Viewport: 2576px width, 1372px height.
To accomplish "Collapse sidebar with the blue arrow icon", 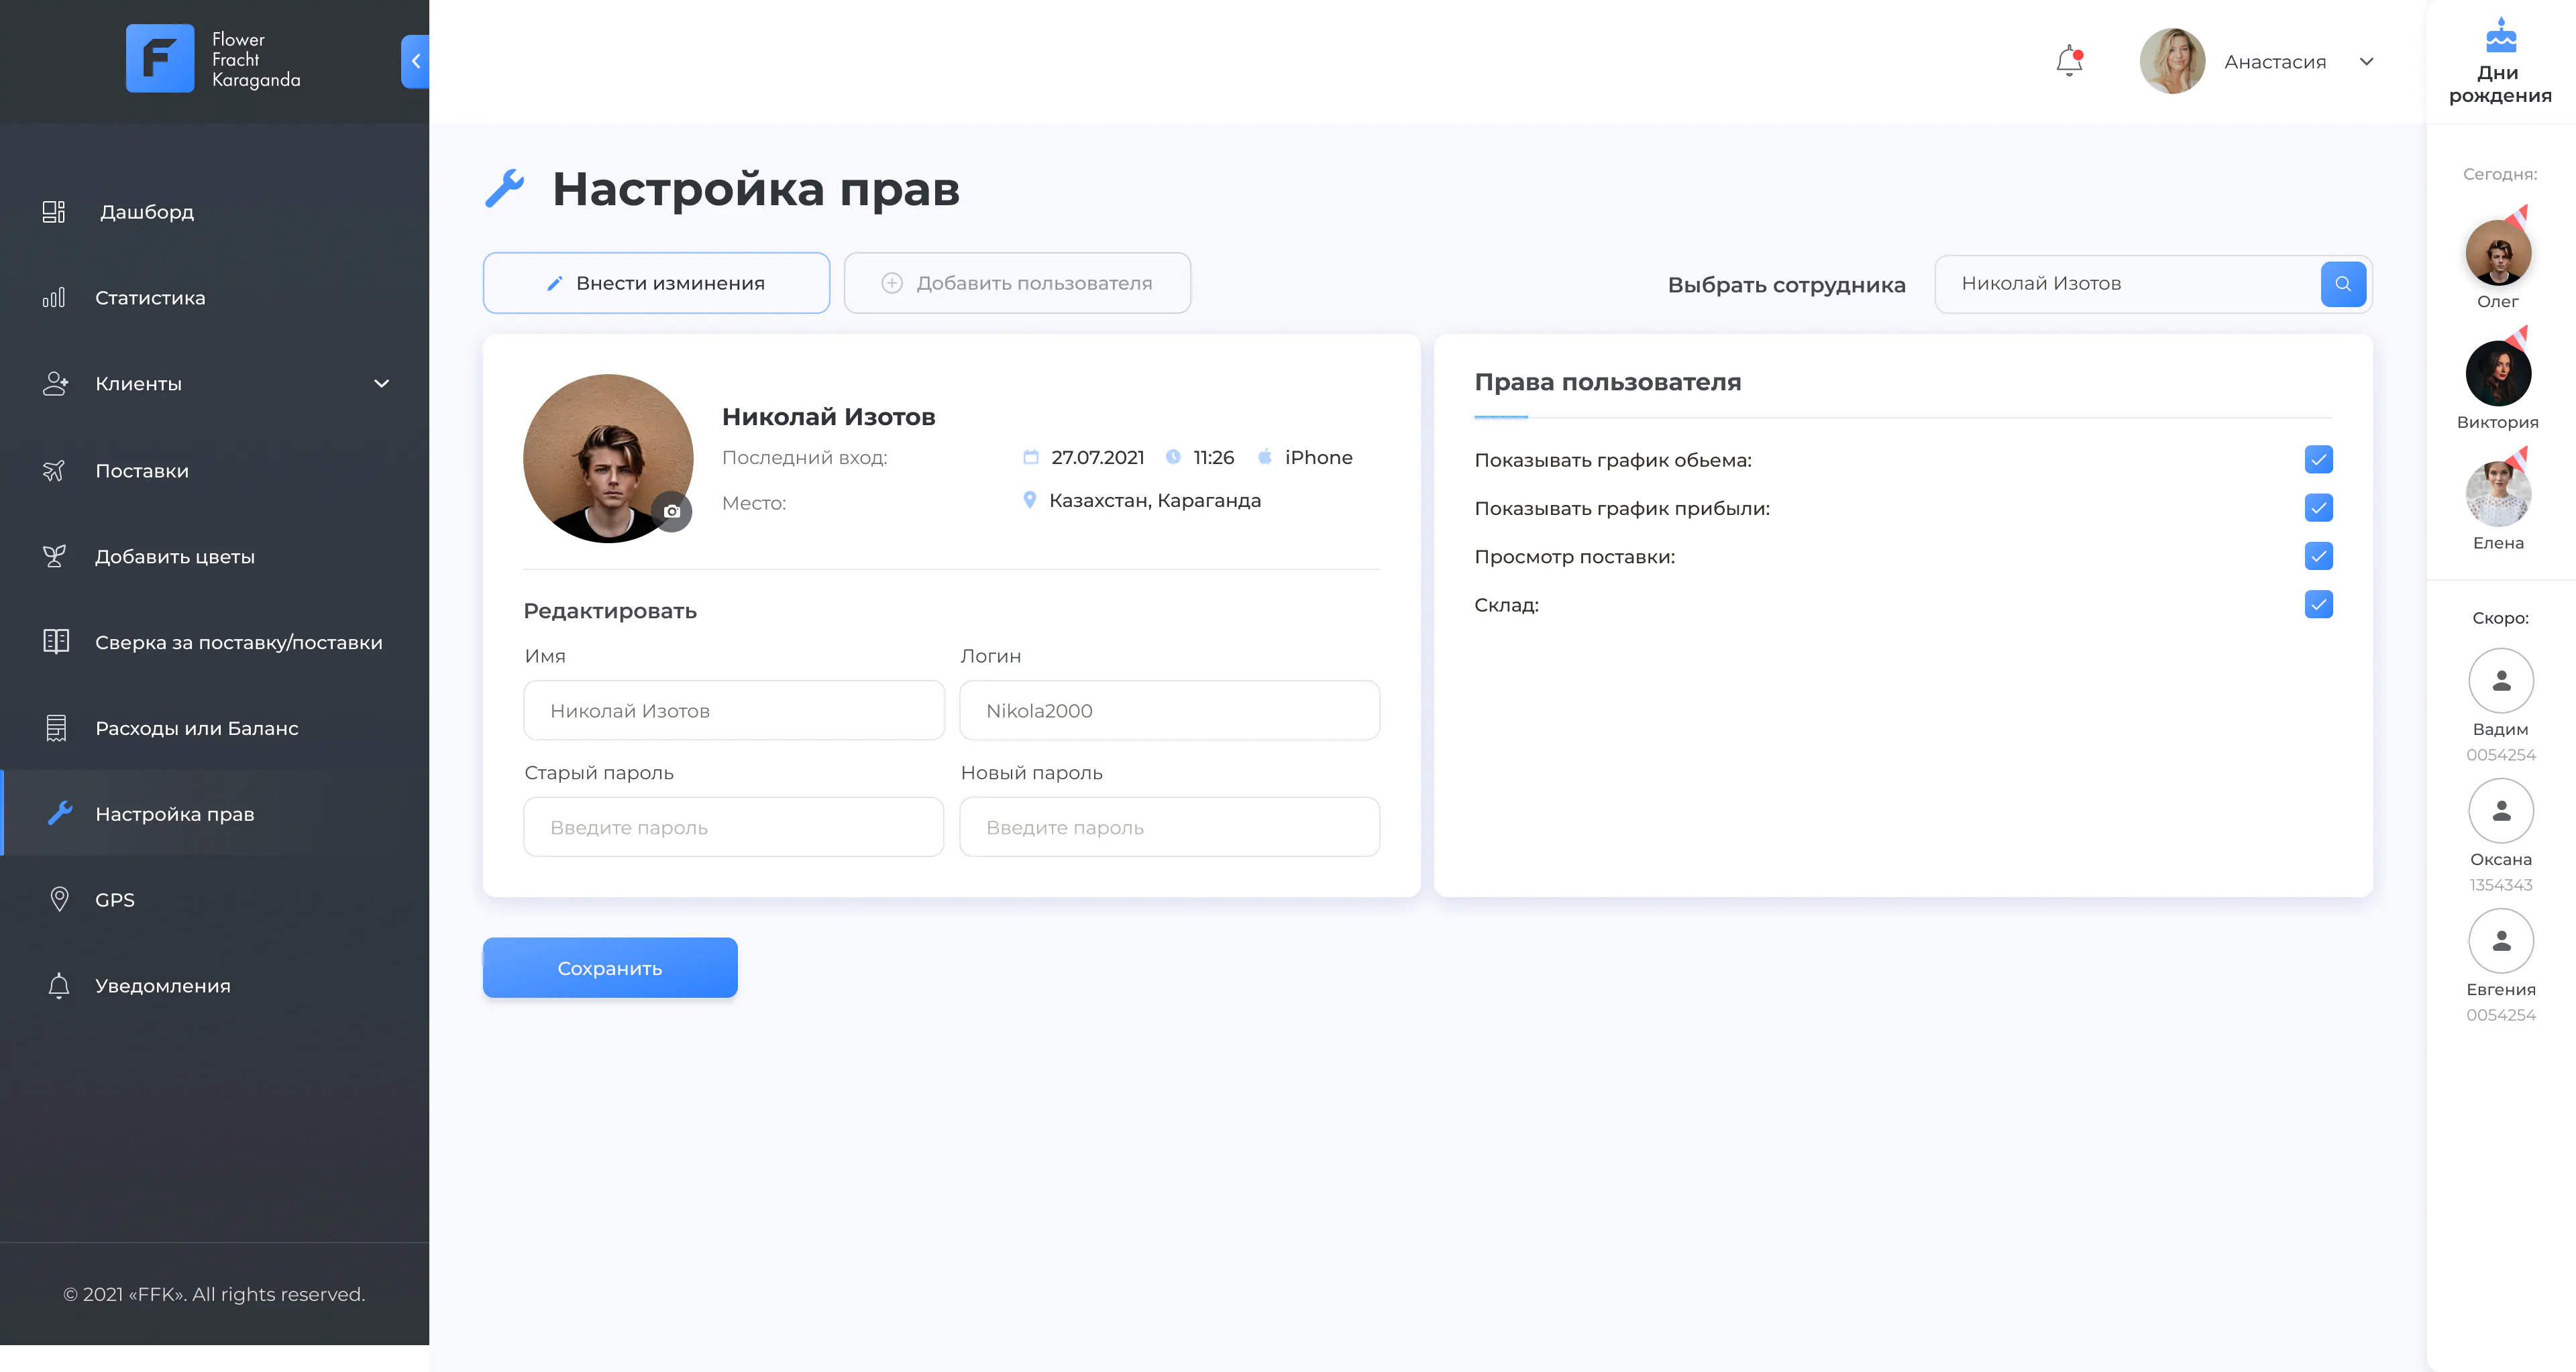I will click(415, 61).
